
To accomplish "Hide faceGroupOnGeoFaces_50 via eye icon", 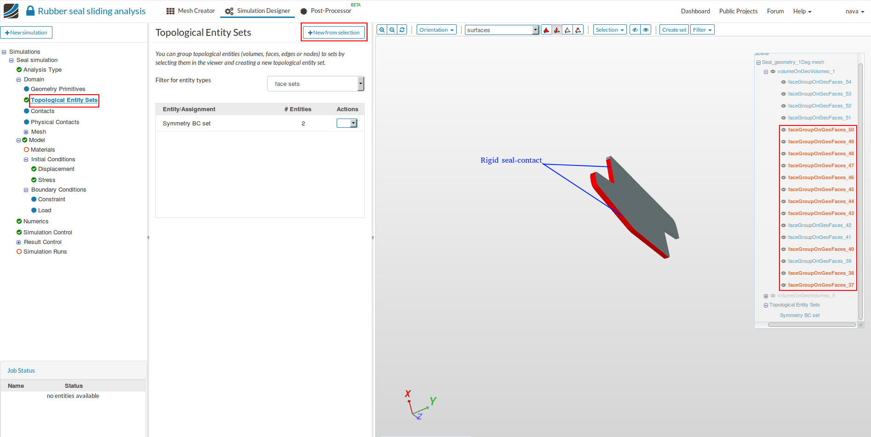I will (784, 130).
